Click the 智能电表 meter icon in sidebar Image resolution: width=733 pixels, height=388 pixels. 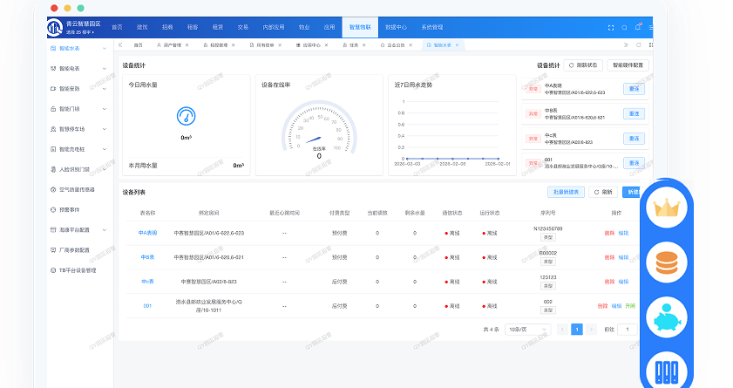(x=53, y=68)
